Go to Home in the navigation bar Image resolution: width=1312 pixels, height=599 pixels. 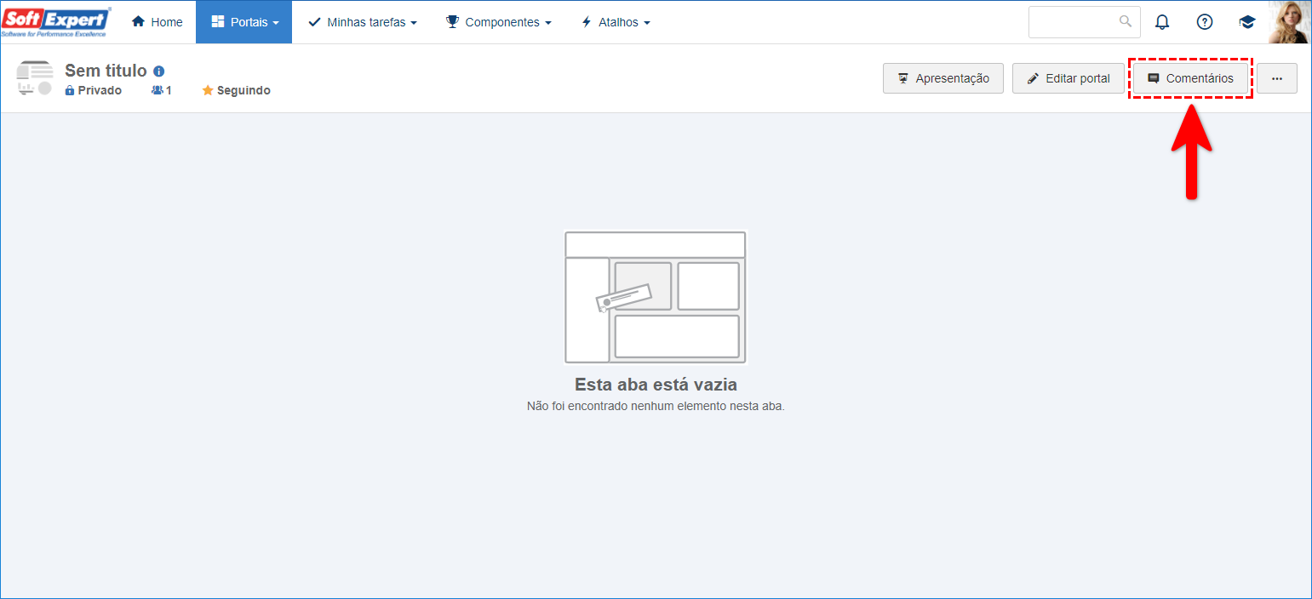pos(158,22)
